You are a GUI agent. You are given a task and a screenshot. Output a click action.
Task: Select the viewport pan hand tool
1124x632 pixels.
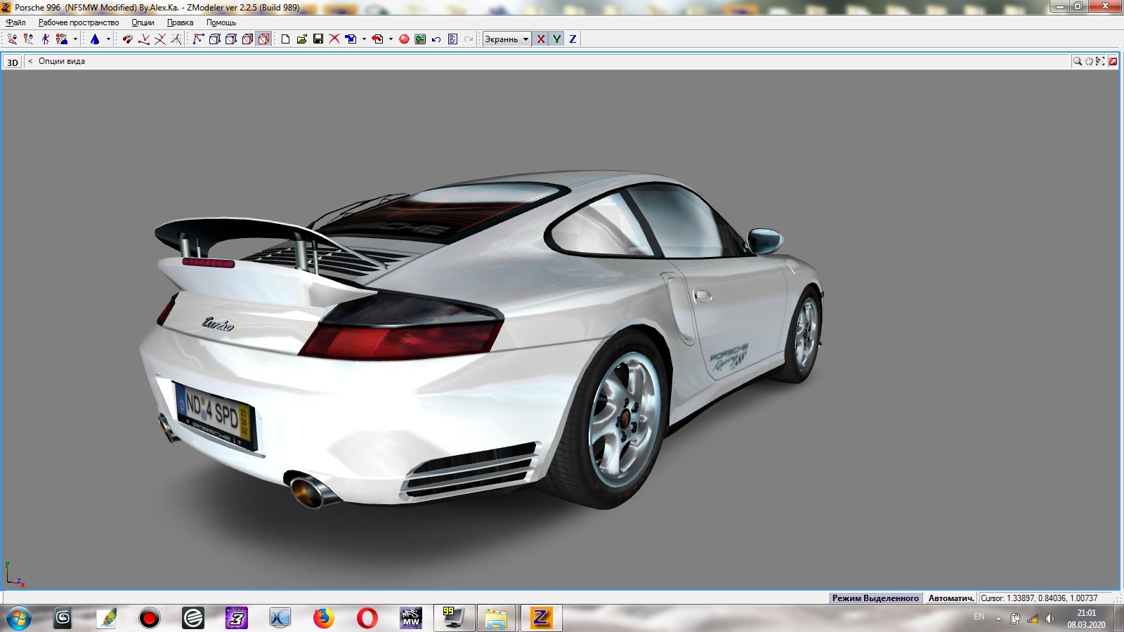1088,62
